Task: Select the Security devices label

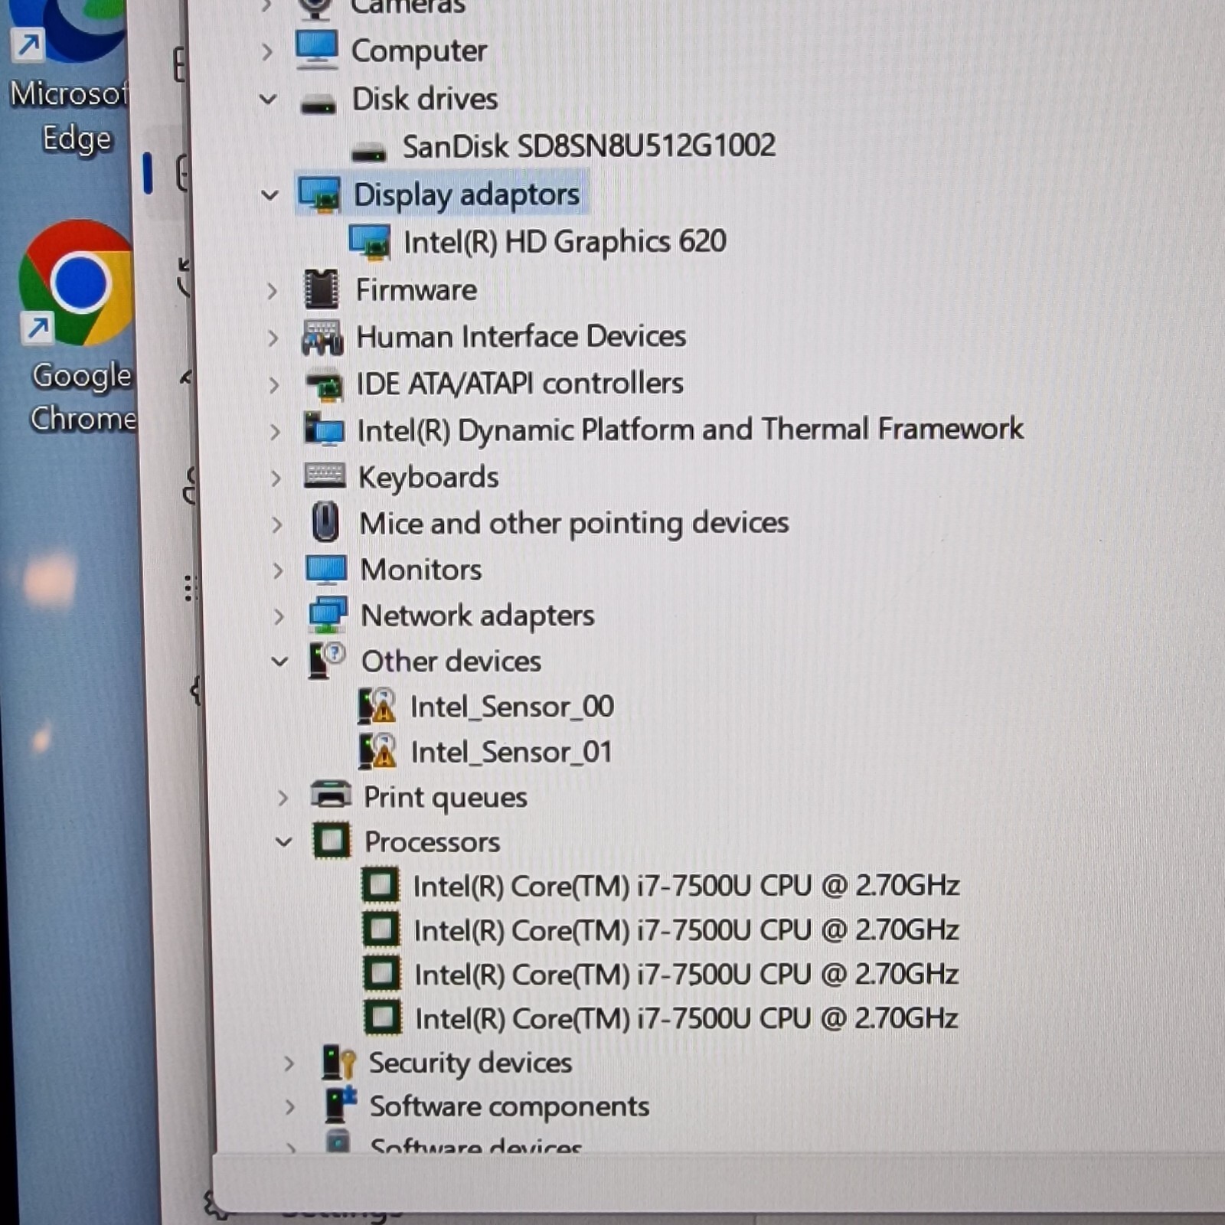Action: tap(470, 1063)
